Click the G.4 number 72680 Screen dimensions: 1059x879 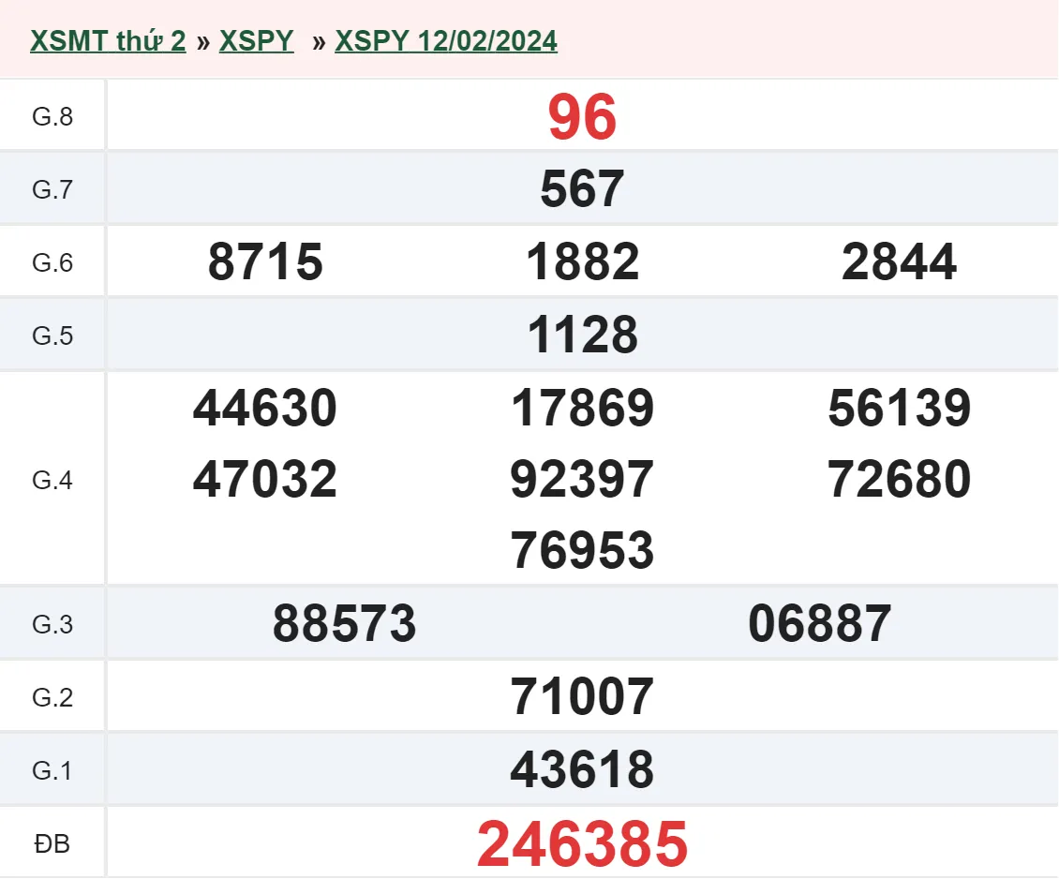pyautogui.click(x=899, y=479)
